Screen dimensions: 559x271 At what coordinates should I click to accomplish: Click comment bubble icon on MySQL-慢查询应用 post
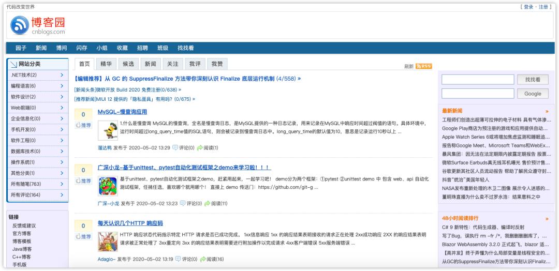(175, 147)
